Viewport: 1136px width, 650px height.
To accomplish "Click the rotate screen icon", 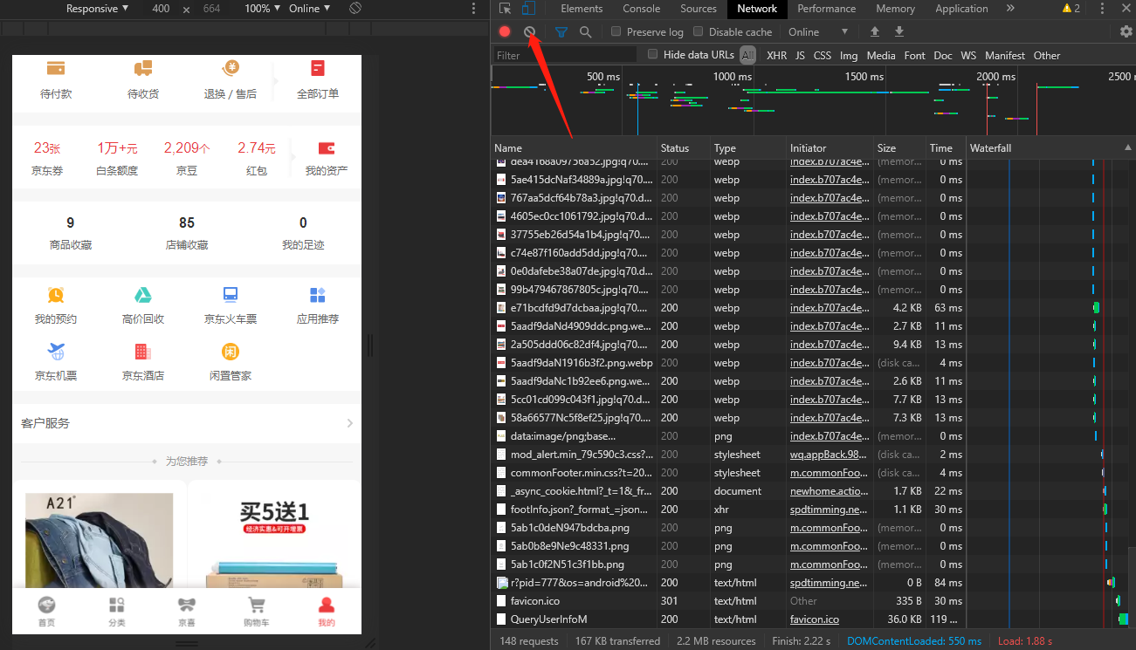I will [355, 9].
